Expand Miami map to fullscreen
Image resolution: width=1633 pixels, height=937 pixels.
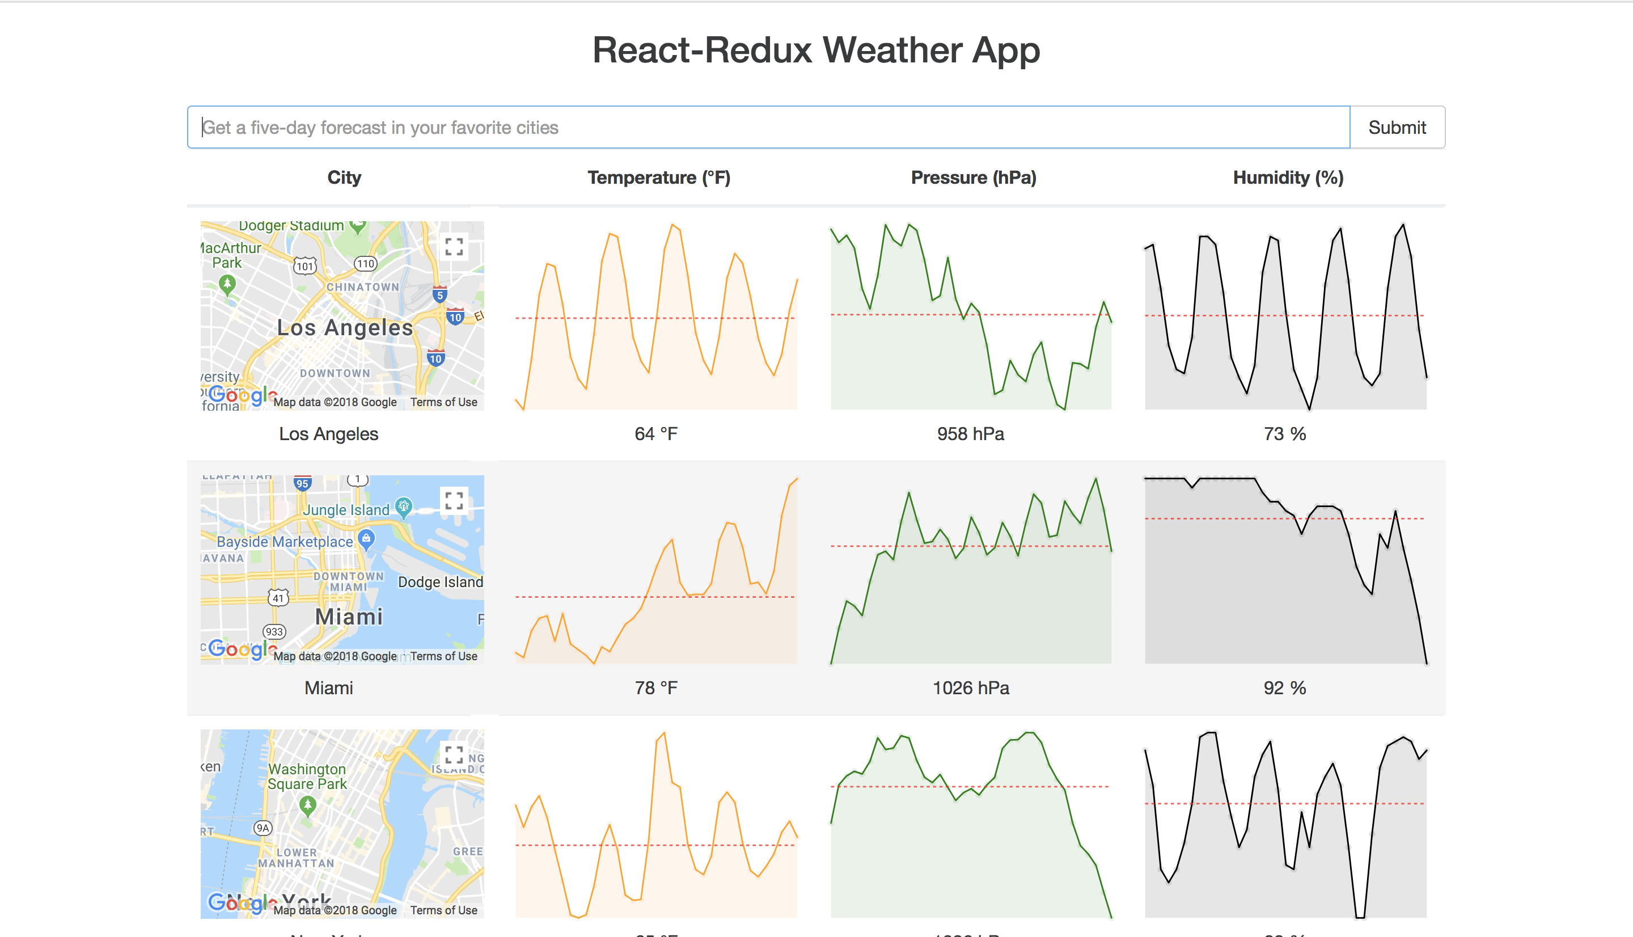(x=454, y=501)
